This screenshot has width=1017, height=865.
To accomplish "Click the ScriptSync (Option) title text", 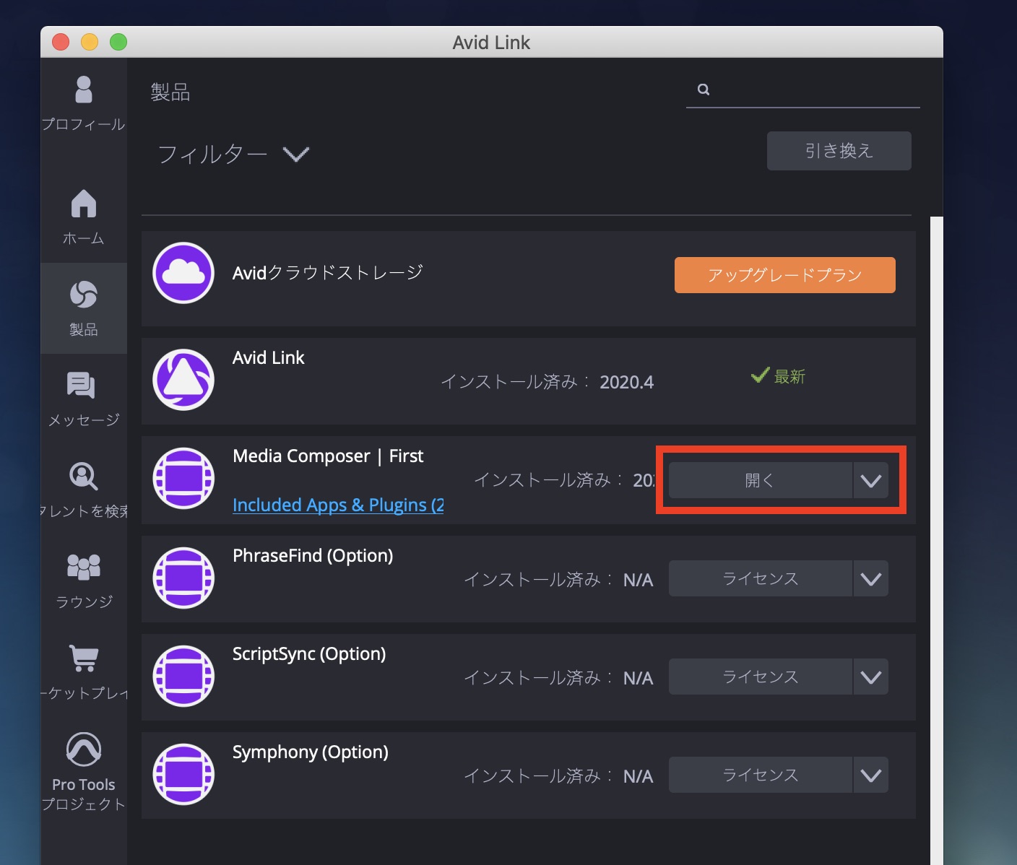I will (x=309, y=654).
